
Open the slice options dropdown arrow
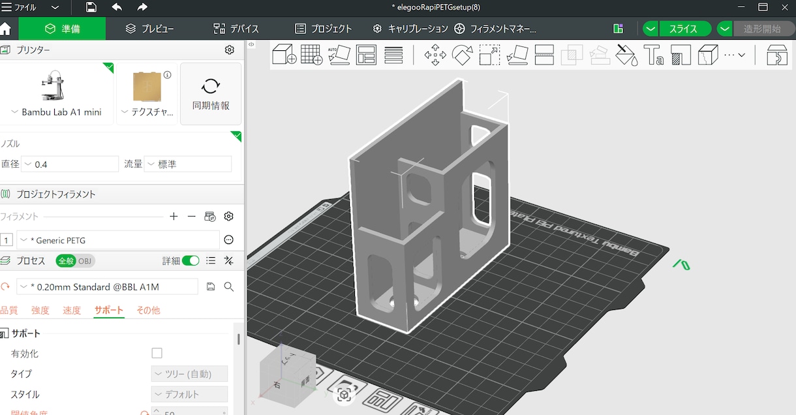(x=651, y=29)
